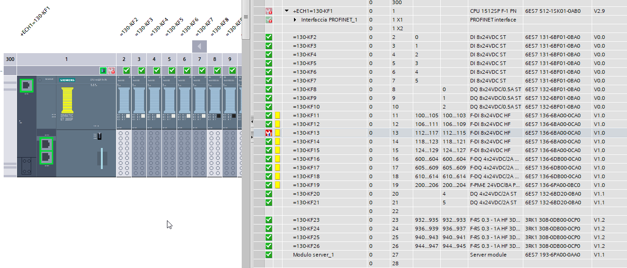Click the error diagnostic icon for =130-KF13
This screenshot has height=268, width=627.
pyautogui.click(x=269, y=133)
